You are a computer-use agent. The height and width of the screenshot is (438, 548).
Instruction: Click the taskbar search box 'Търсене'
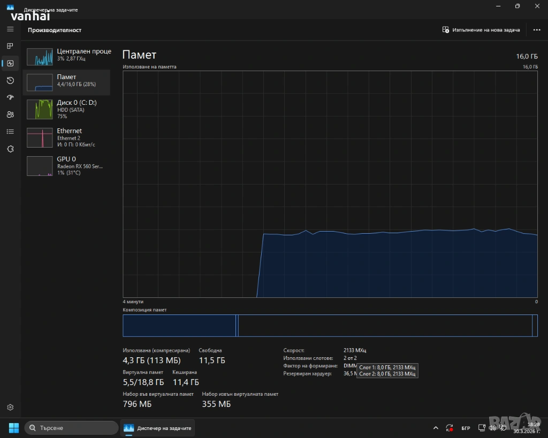pos(71,428)
